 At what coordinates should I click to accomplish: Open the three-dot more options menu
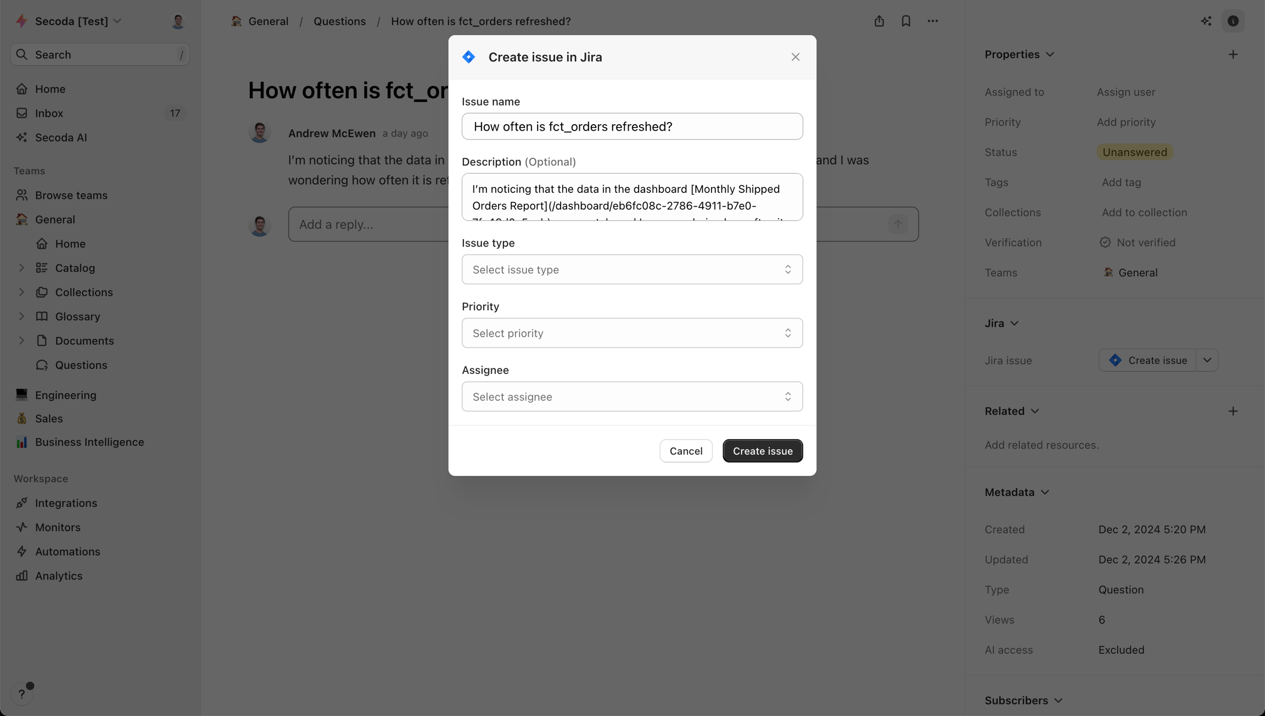point(933,21)
